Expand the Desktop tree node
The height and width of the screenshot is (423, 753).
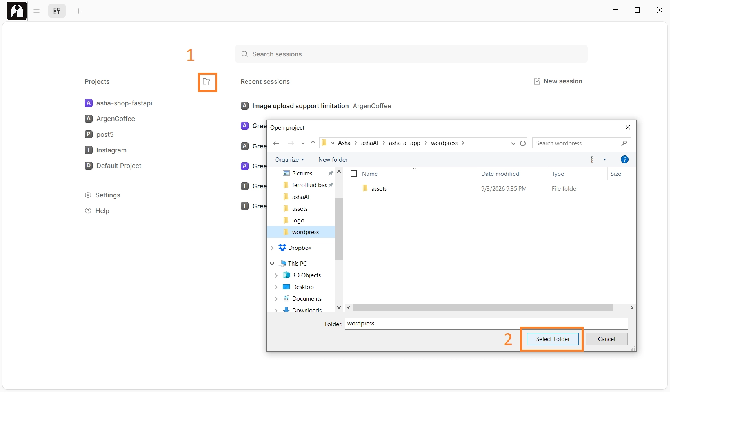tap(276, 287)
